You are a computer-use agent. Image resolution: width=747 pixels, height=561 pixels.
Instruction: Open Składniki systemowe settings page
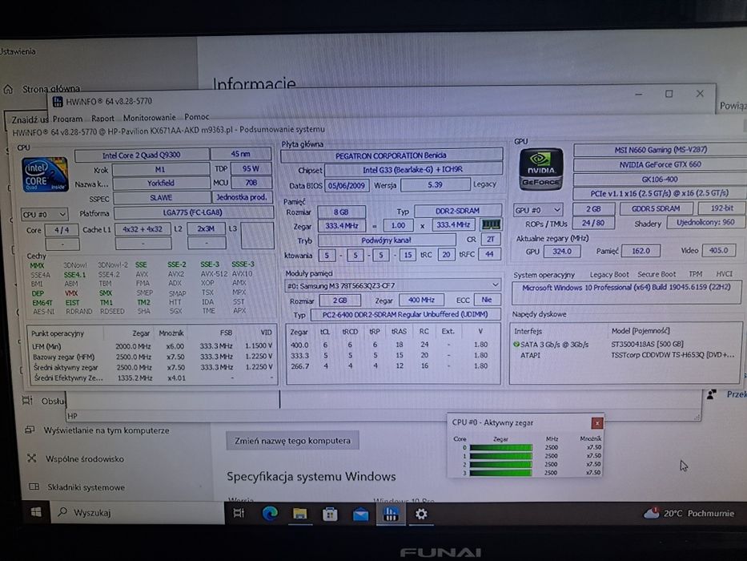tap(86, 487)
